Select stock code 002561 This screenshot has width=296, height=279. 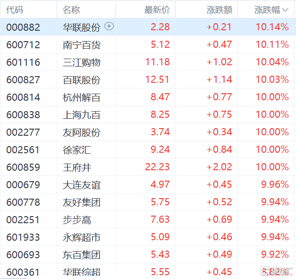tap(23, 150)
